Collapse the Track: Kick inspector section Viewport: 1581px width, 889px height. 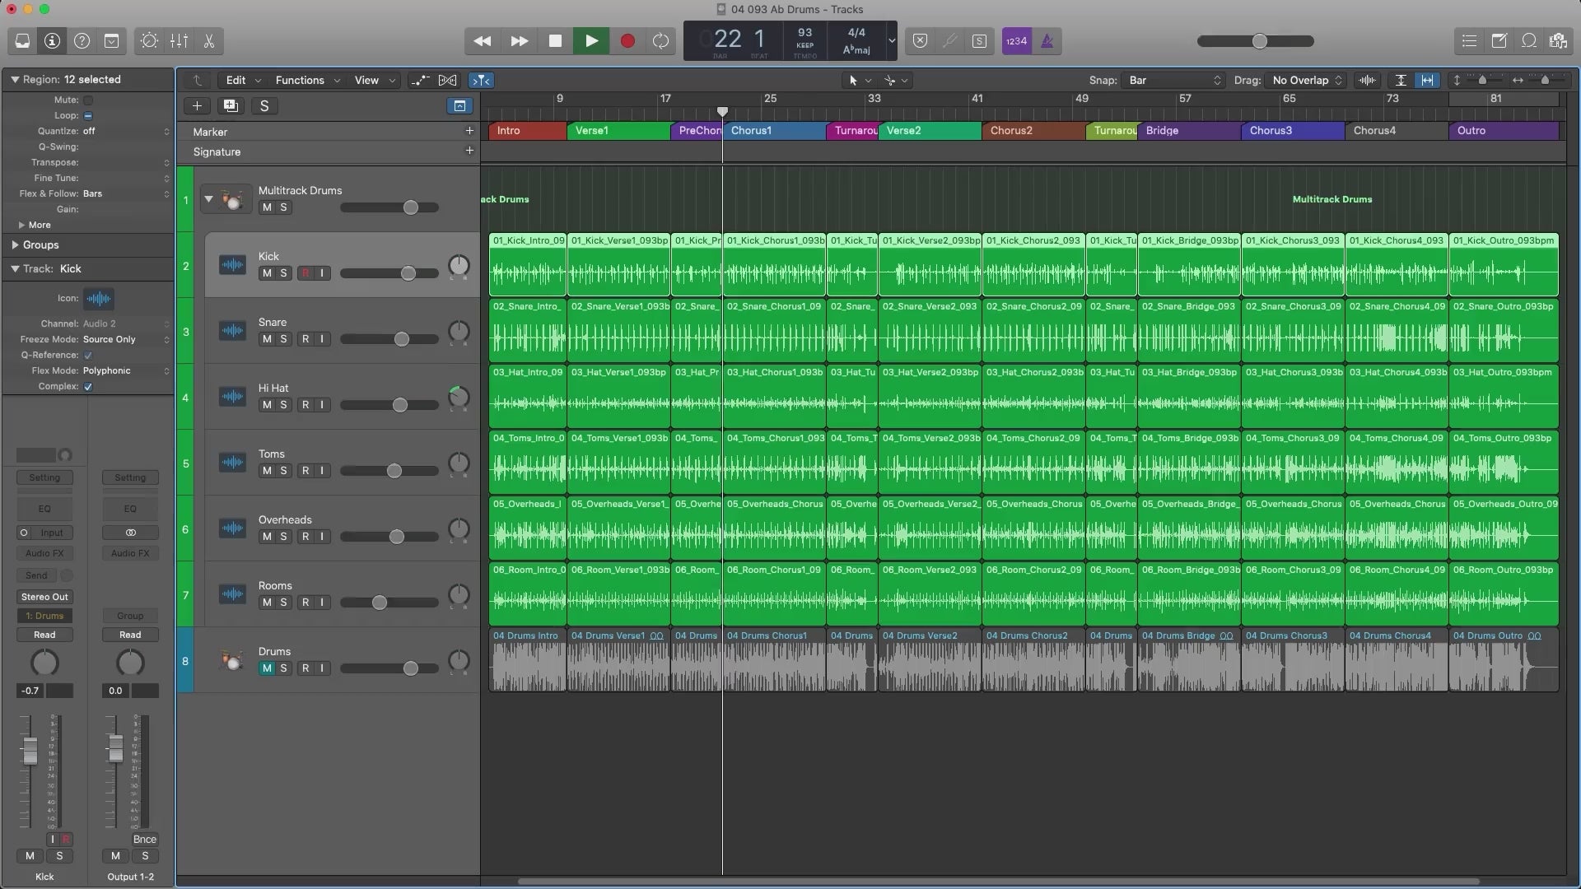point(14,268)
